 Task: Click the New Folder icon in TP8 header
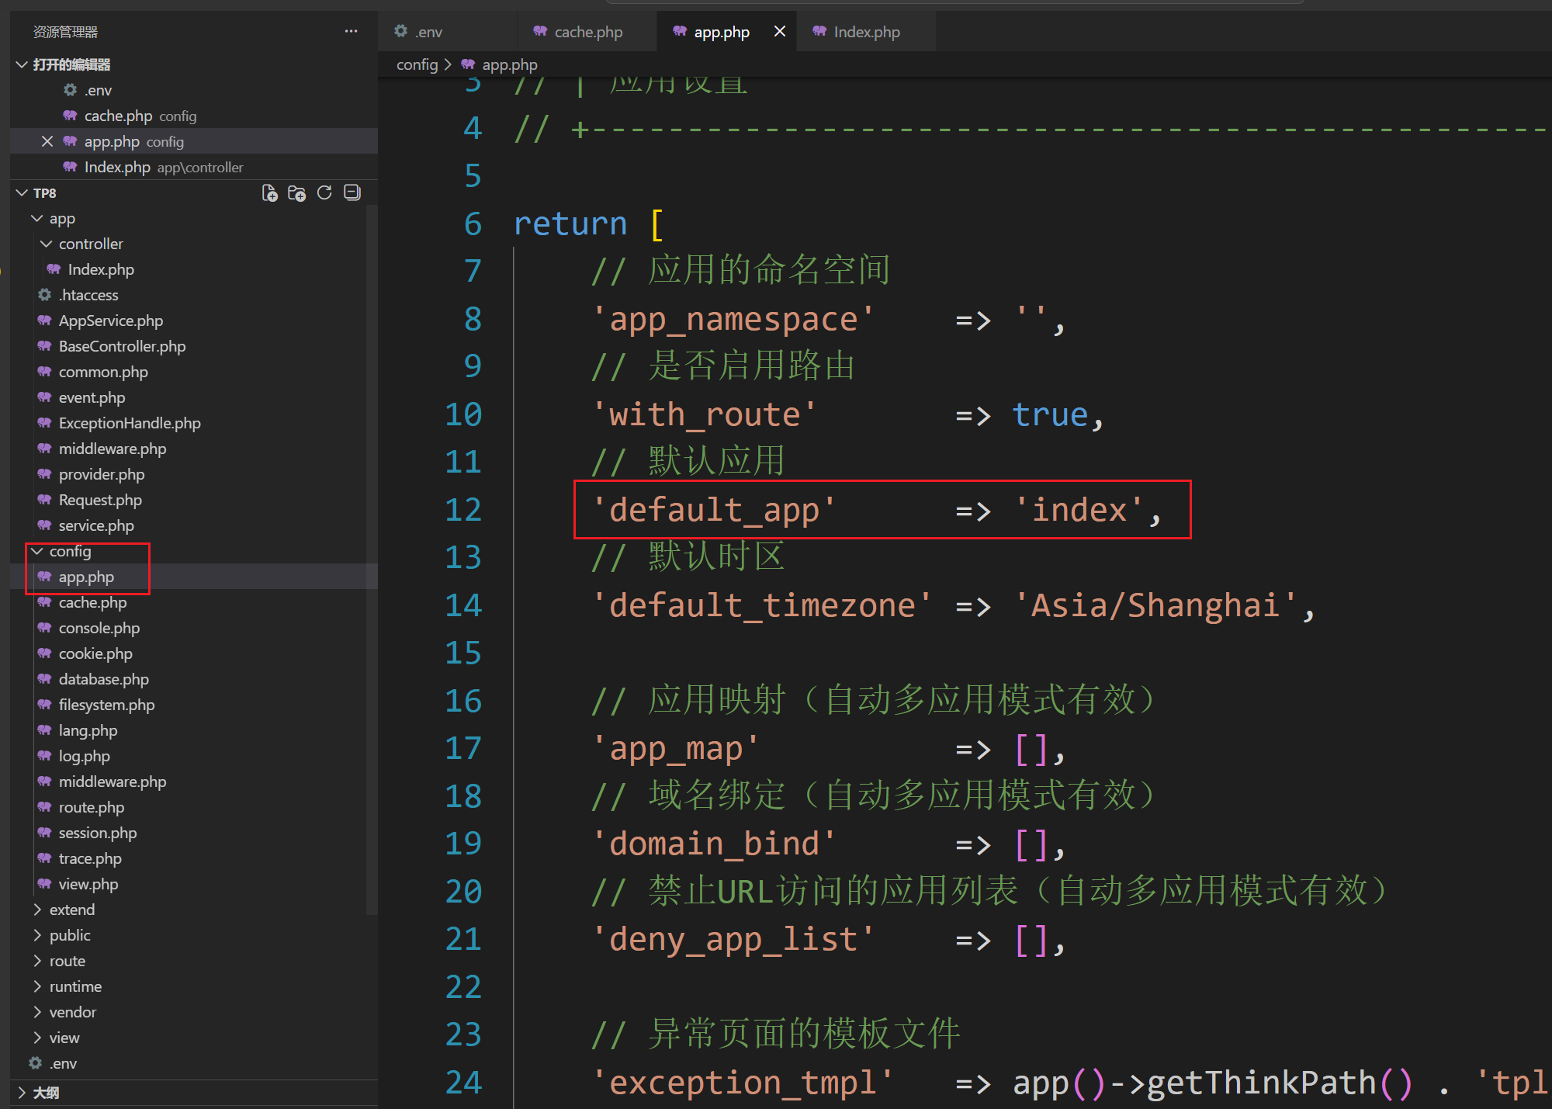tap(296, 193)
